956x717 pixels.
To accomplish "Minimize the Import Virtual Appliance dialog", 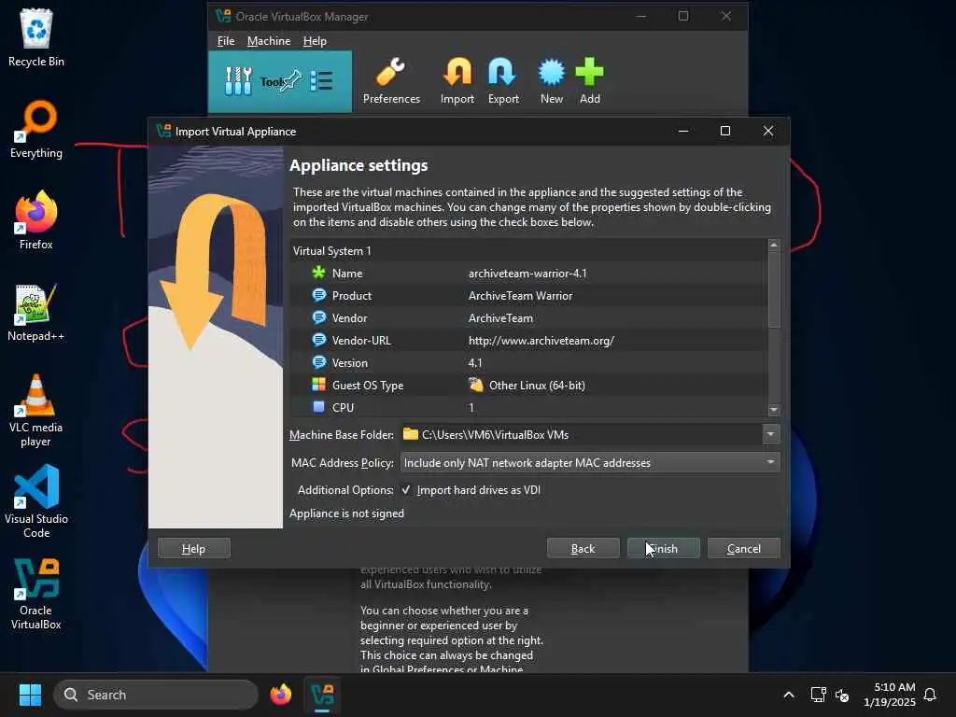I will tap(682, 131).
